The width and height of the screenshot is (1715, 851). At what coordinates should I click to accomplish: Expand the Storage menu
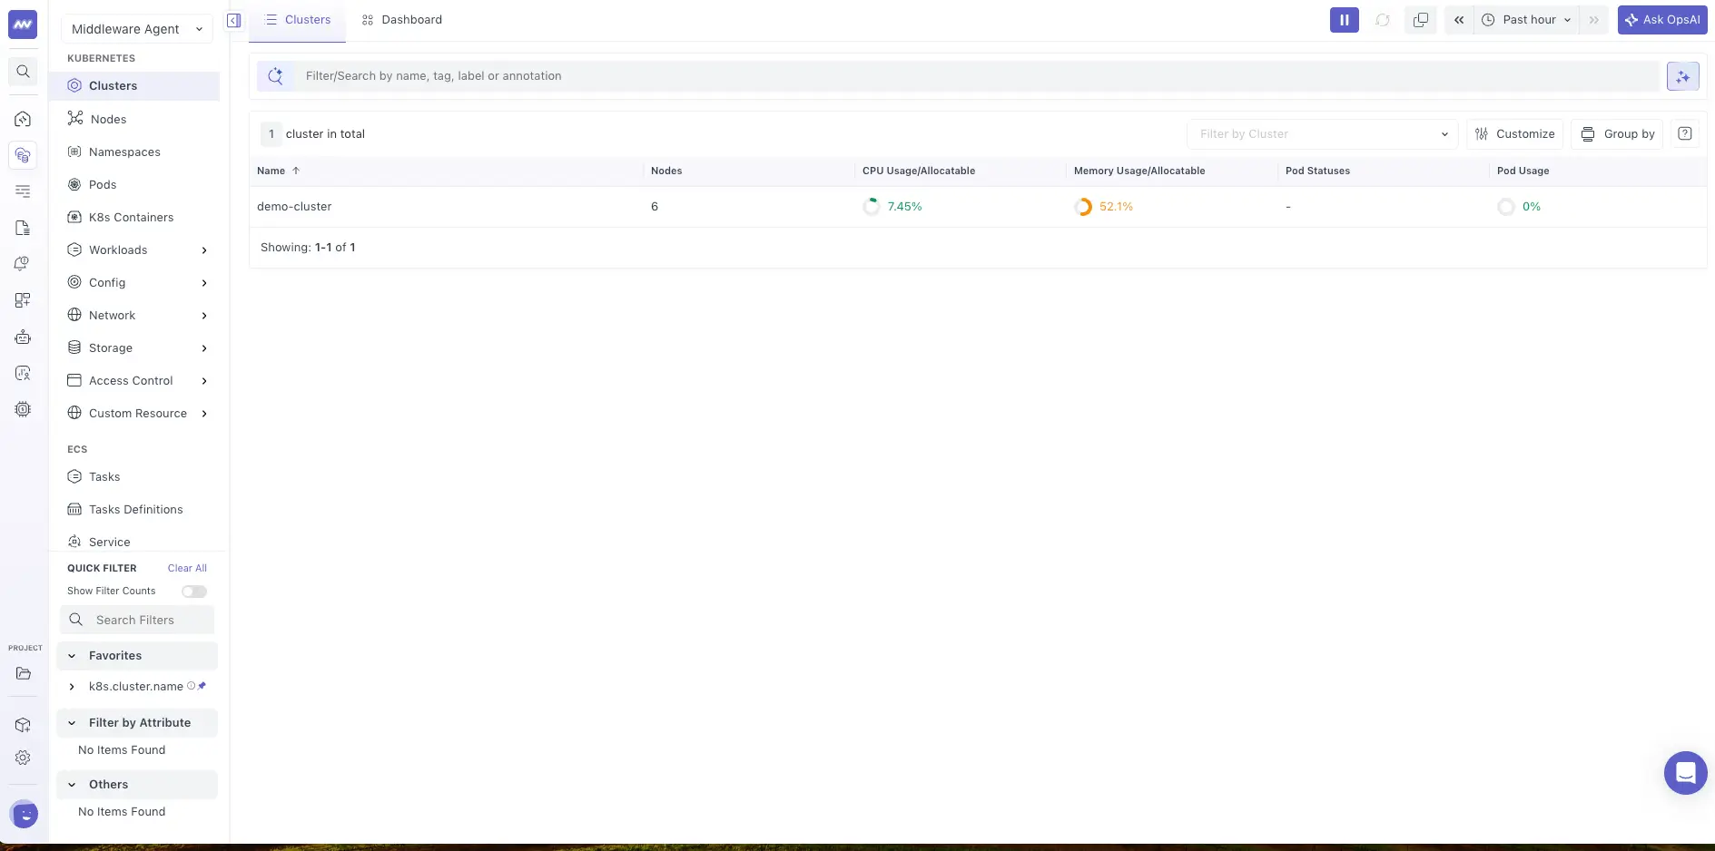138,348
